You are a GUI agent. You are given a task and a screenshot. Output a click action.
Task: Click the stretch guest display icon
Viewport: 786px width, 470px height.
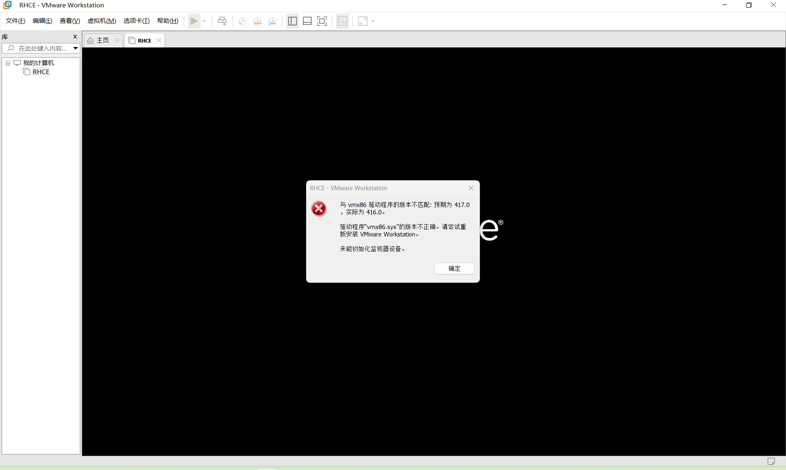pyautogui.click(x=363, y=21)
